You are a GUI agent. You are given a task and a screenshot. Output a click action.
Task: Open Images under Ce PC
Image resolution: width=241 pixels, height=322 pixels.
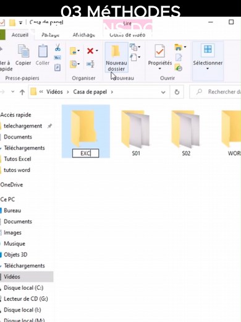[12, 233]
